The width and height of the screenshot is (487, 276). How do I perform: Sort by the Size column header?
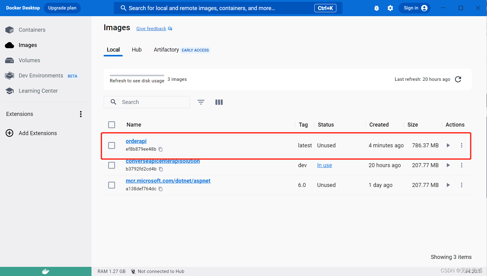click(x=413, y=125)
